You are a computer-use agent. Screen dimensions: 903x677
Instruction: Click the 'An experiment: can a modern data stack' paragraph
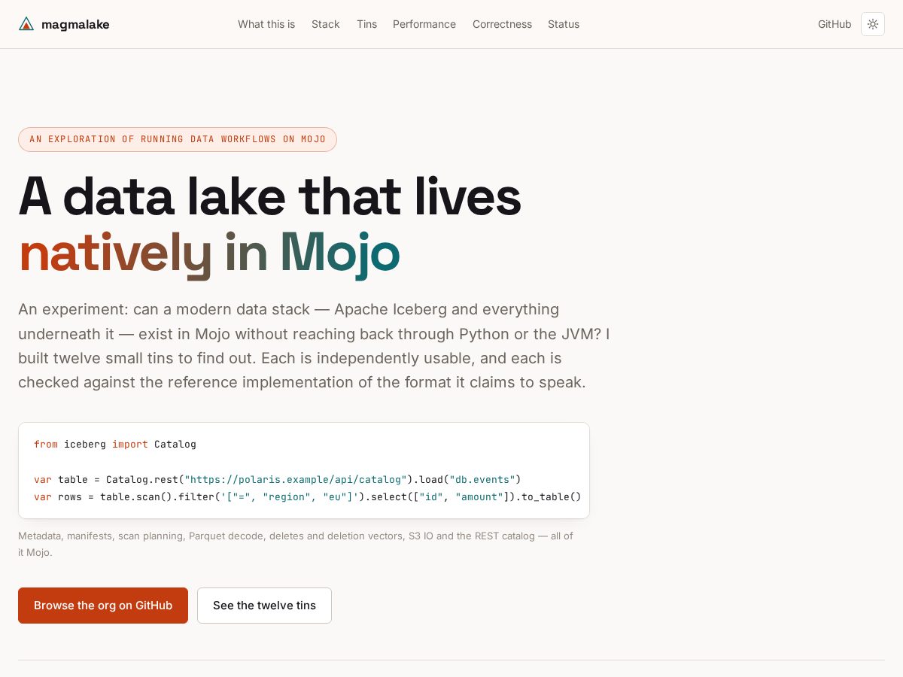(x=314, y=346)
